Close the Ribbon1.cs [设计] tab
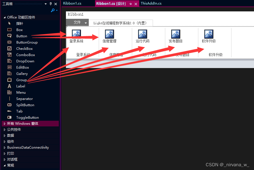Image resolution: width=254 pixels, height=170 pixels. (136, 4)
